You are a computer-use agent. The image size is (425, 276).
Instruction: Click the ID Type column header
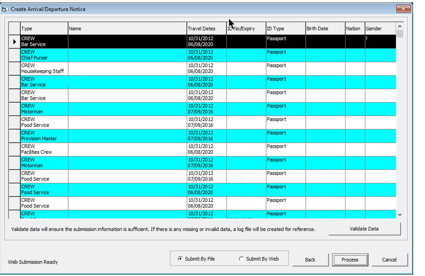[286, 28]
